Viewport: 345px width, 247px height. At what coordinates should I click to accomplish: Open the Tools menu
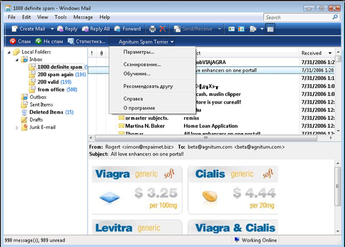coord(60,17)
